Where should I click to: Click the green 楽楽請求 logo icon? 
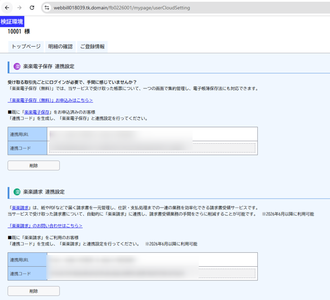coord(17,192)
